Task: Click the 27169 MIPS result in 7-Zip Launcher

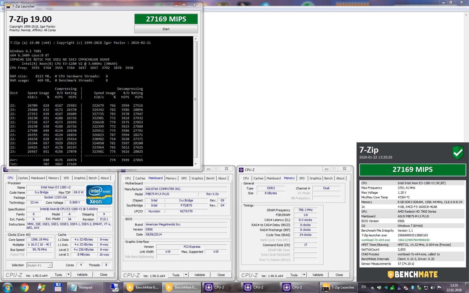Action: click(166, 19)
